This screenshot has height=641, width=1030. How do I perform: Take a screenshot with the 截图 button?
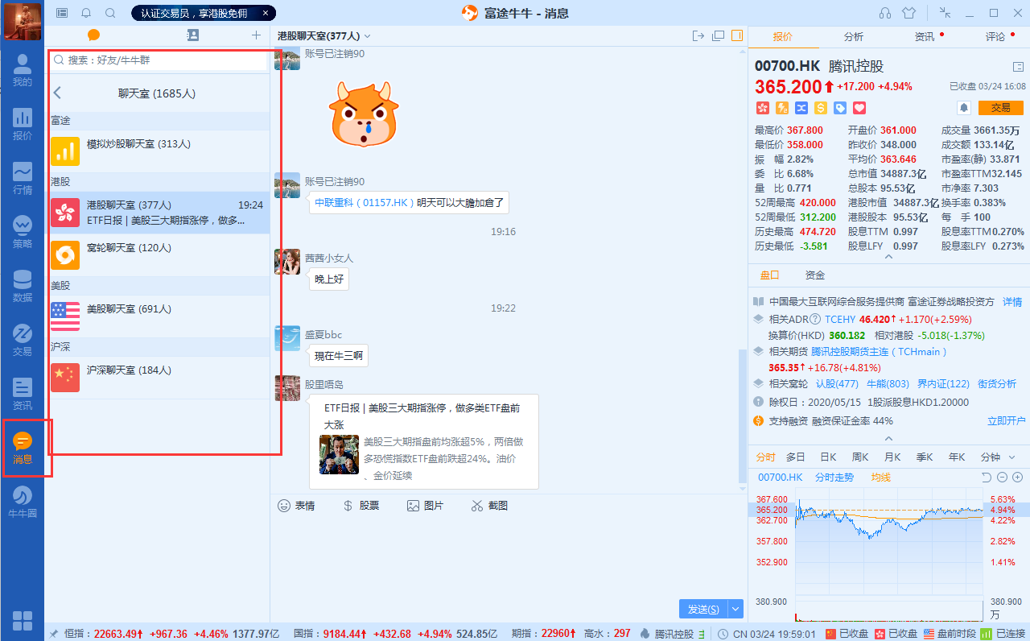click(489, 506)
